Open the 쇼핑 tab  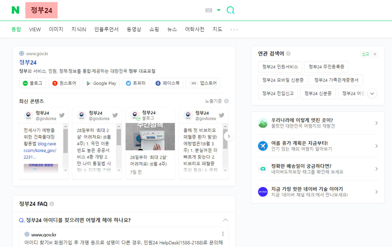coord(154,30)
